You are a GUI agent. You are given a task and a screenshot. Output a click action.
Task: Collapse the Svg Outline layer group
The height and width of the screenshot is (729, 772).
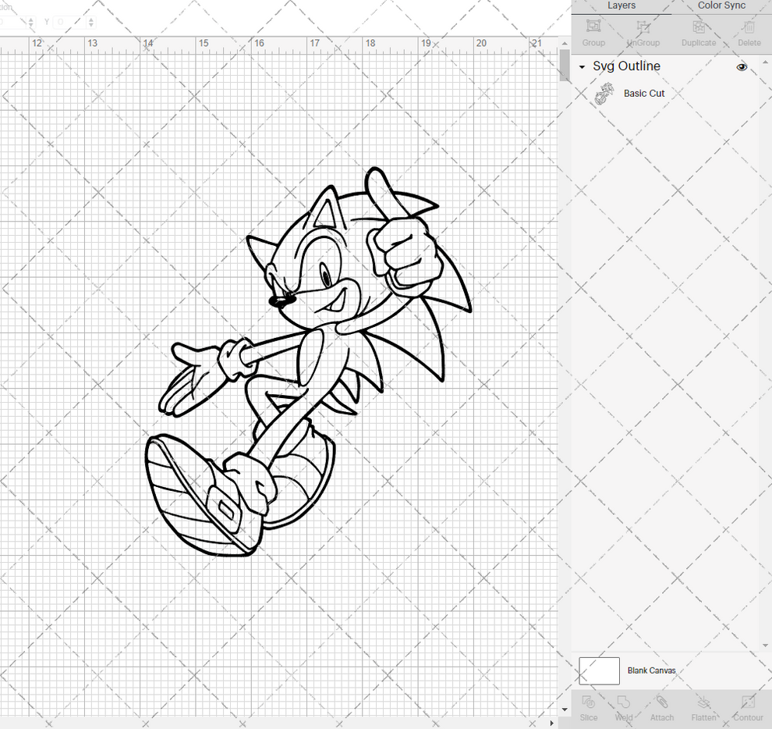(580, 67)
